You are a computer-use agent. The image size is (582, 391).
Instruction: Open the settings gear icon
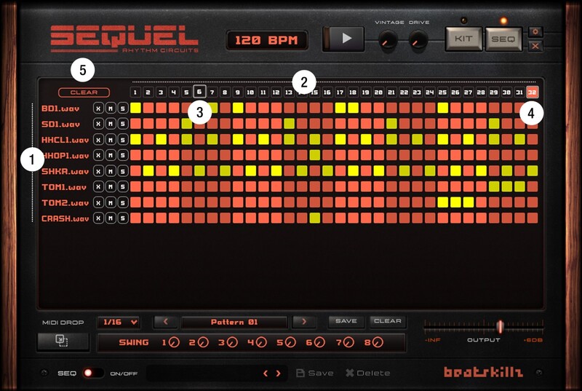535,32
